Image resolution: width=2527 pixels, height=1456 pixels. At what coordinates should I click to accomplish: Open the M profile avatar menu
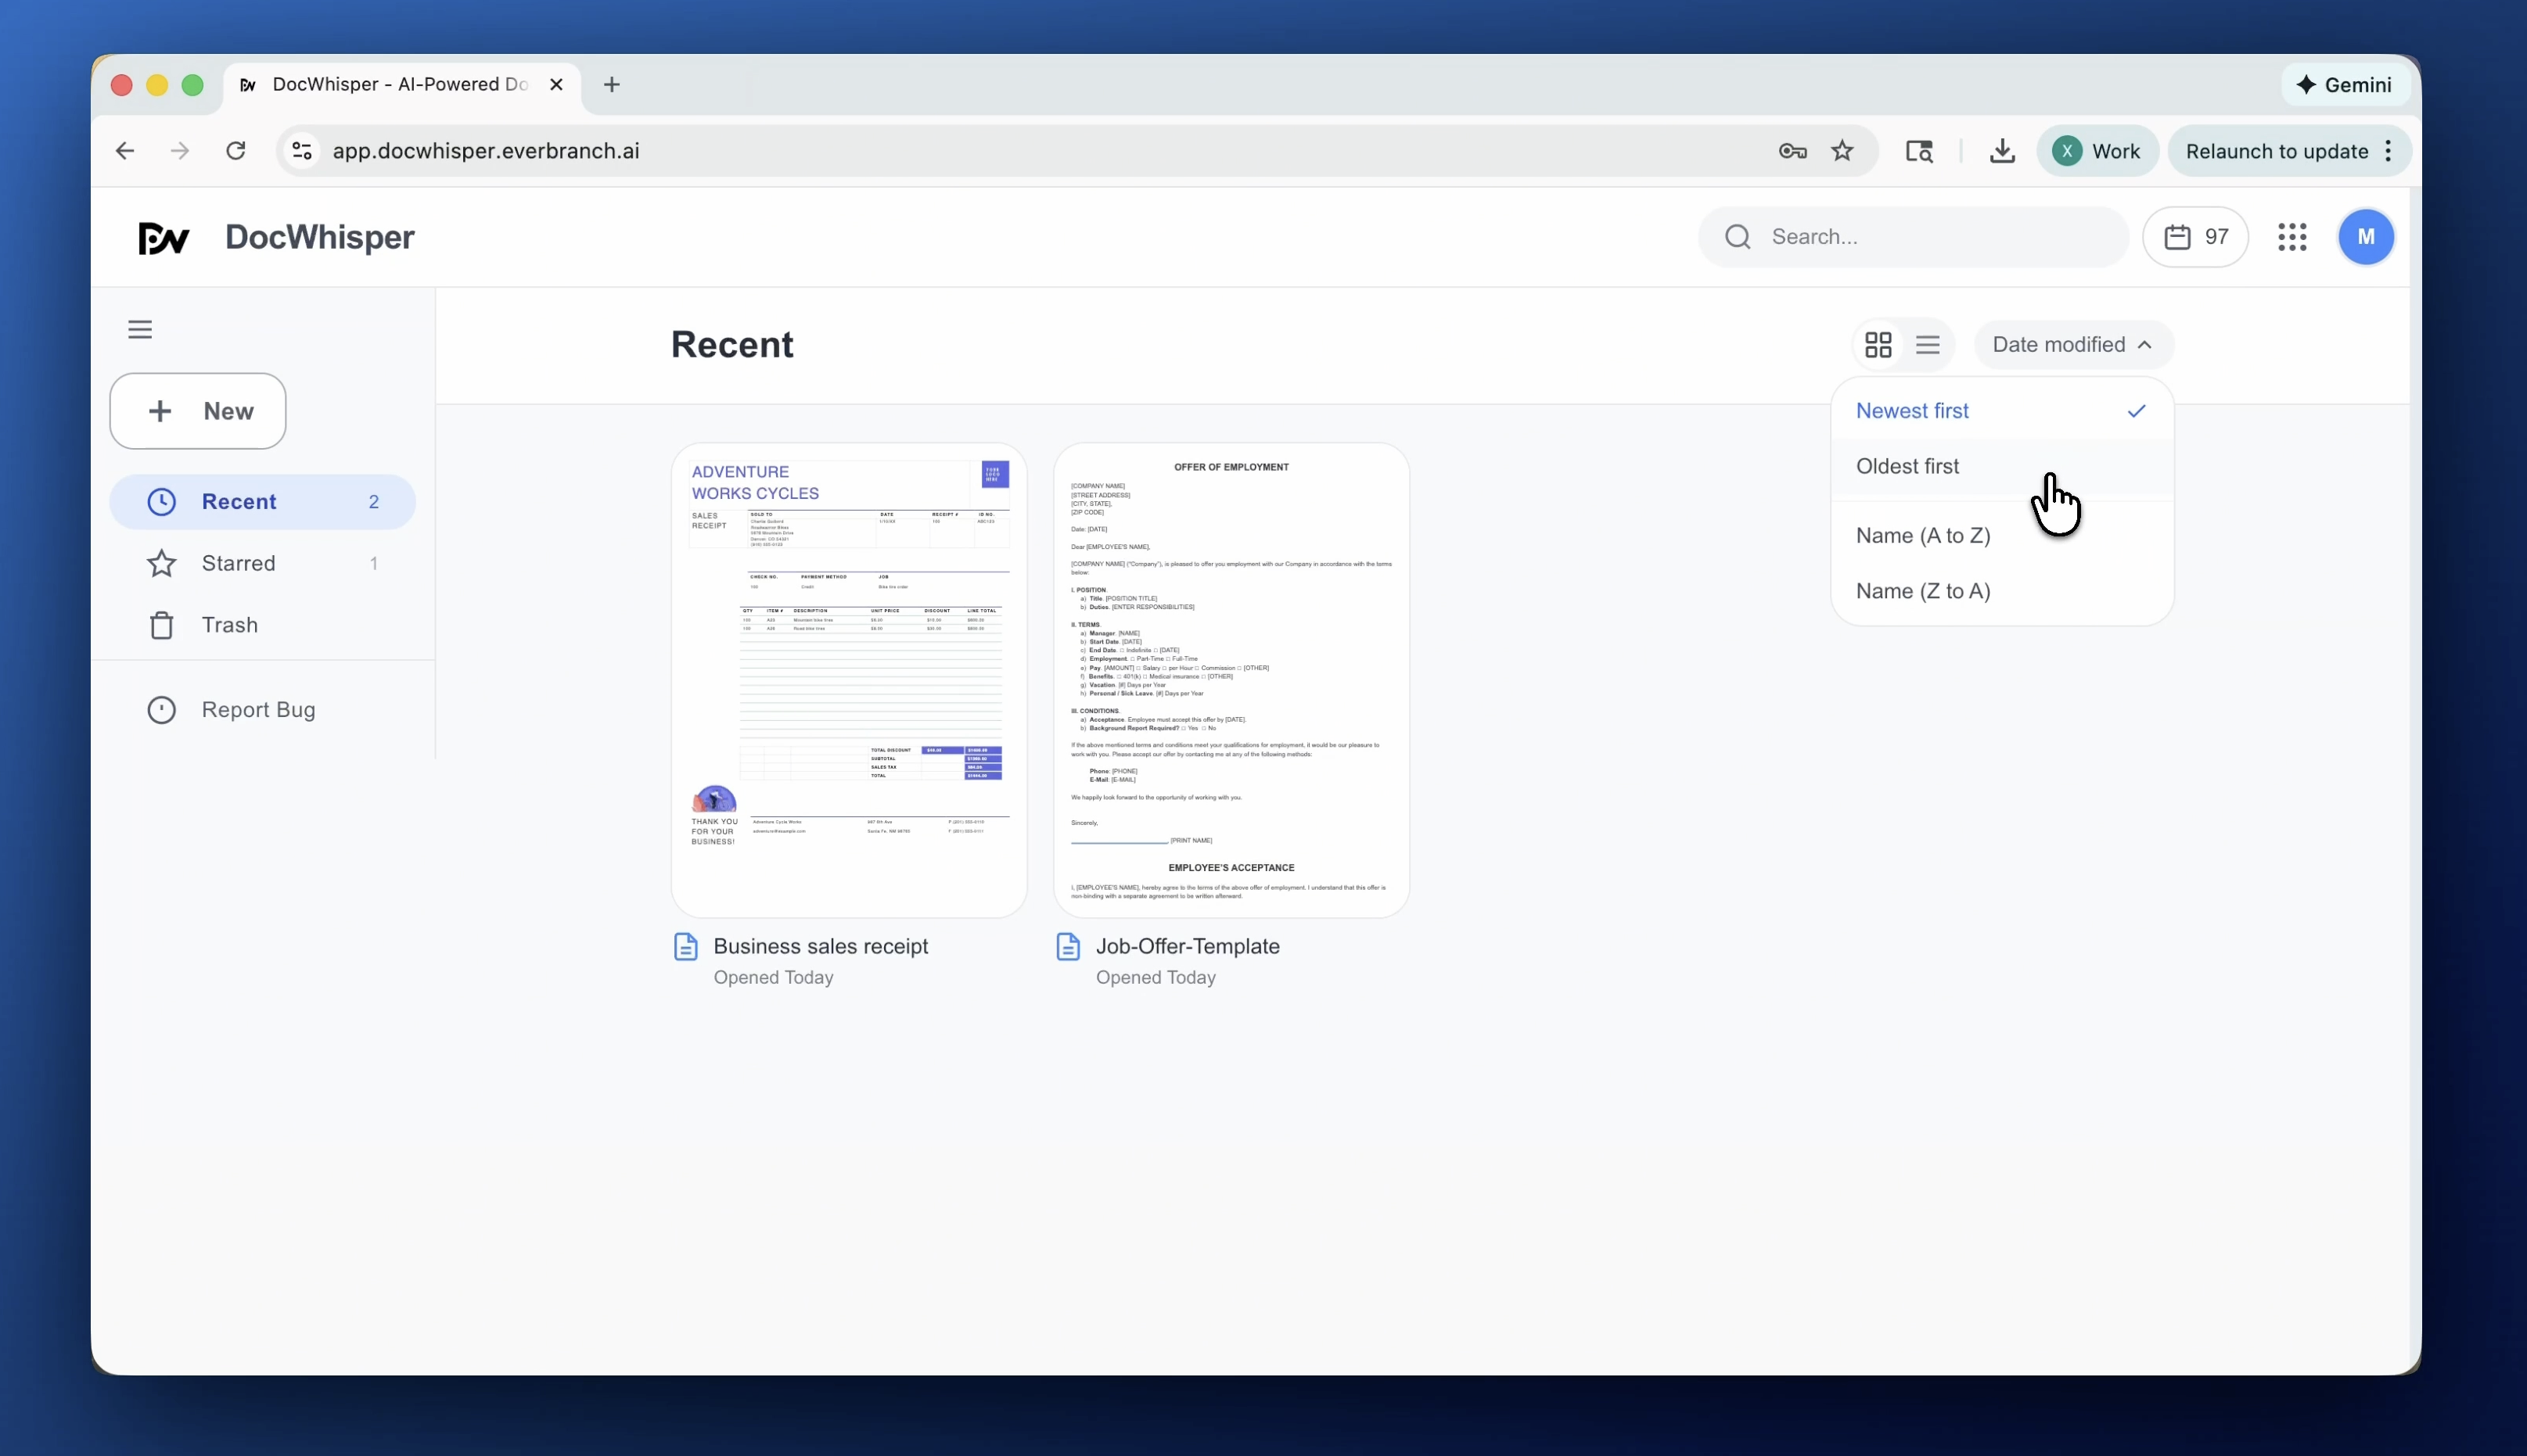[x=2366, y=236]
